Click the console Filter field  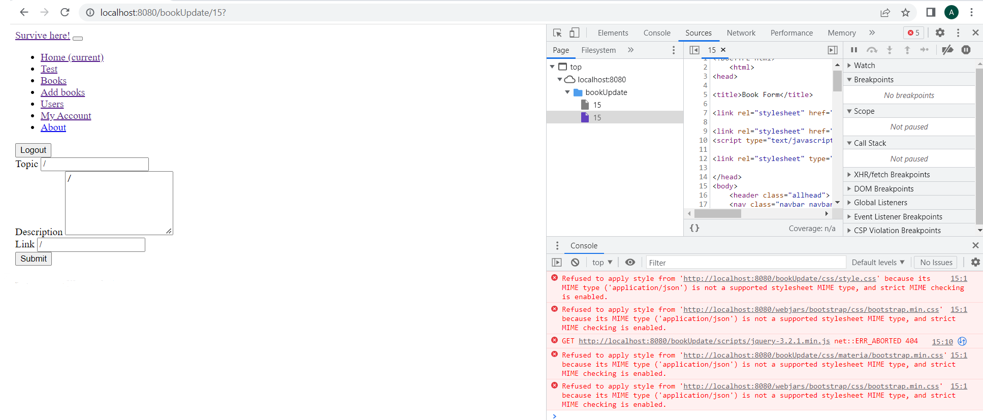point(746,263)
